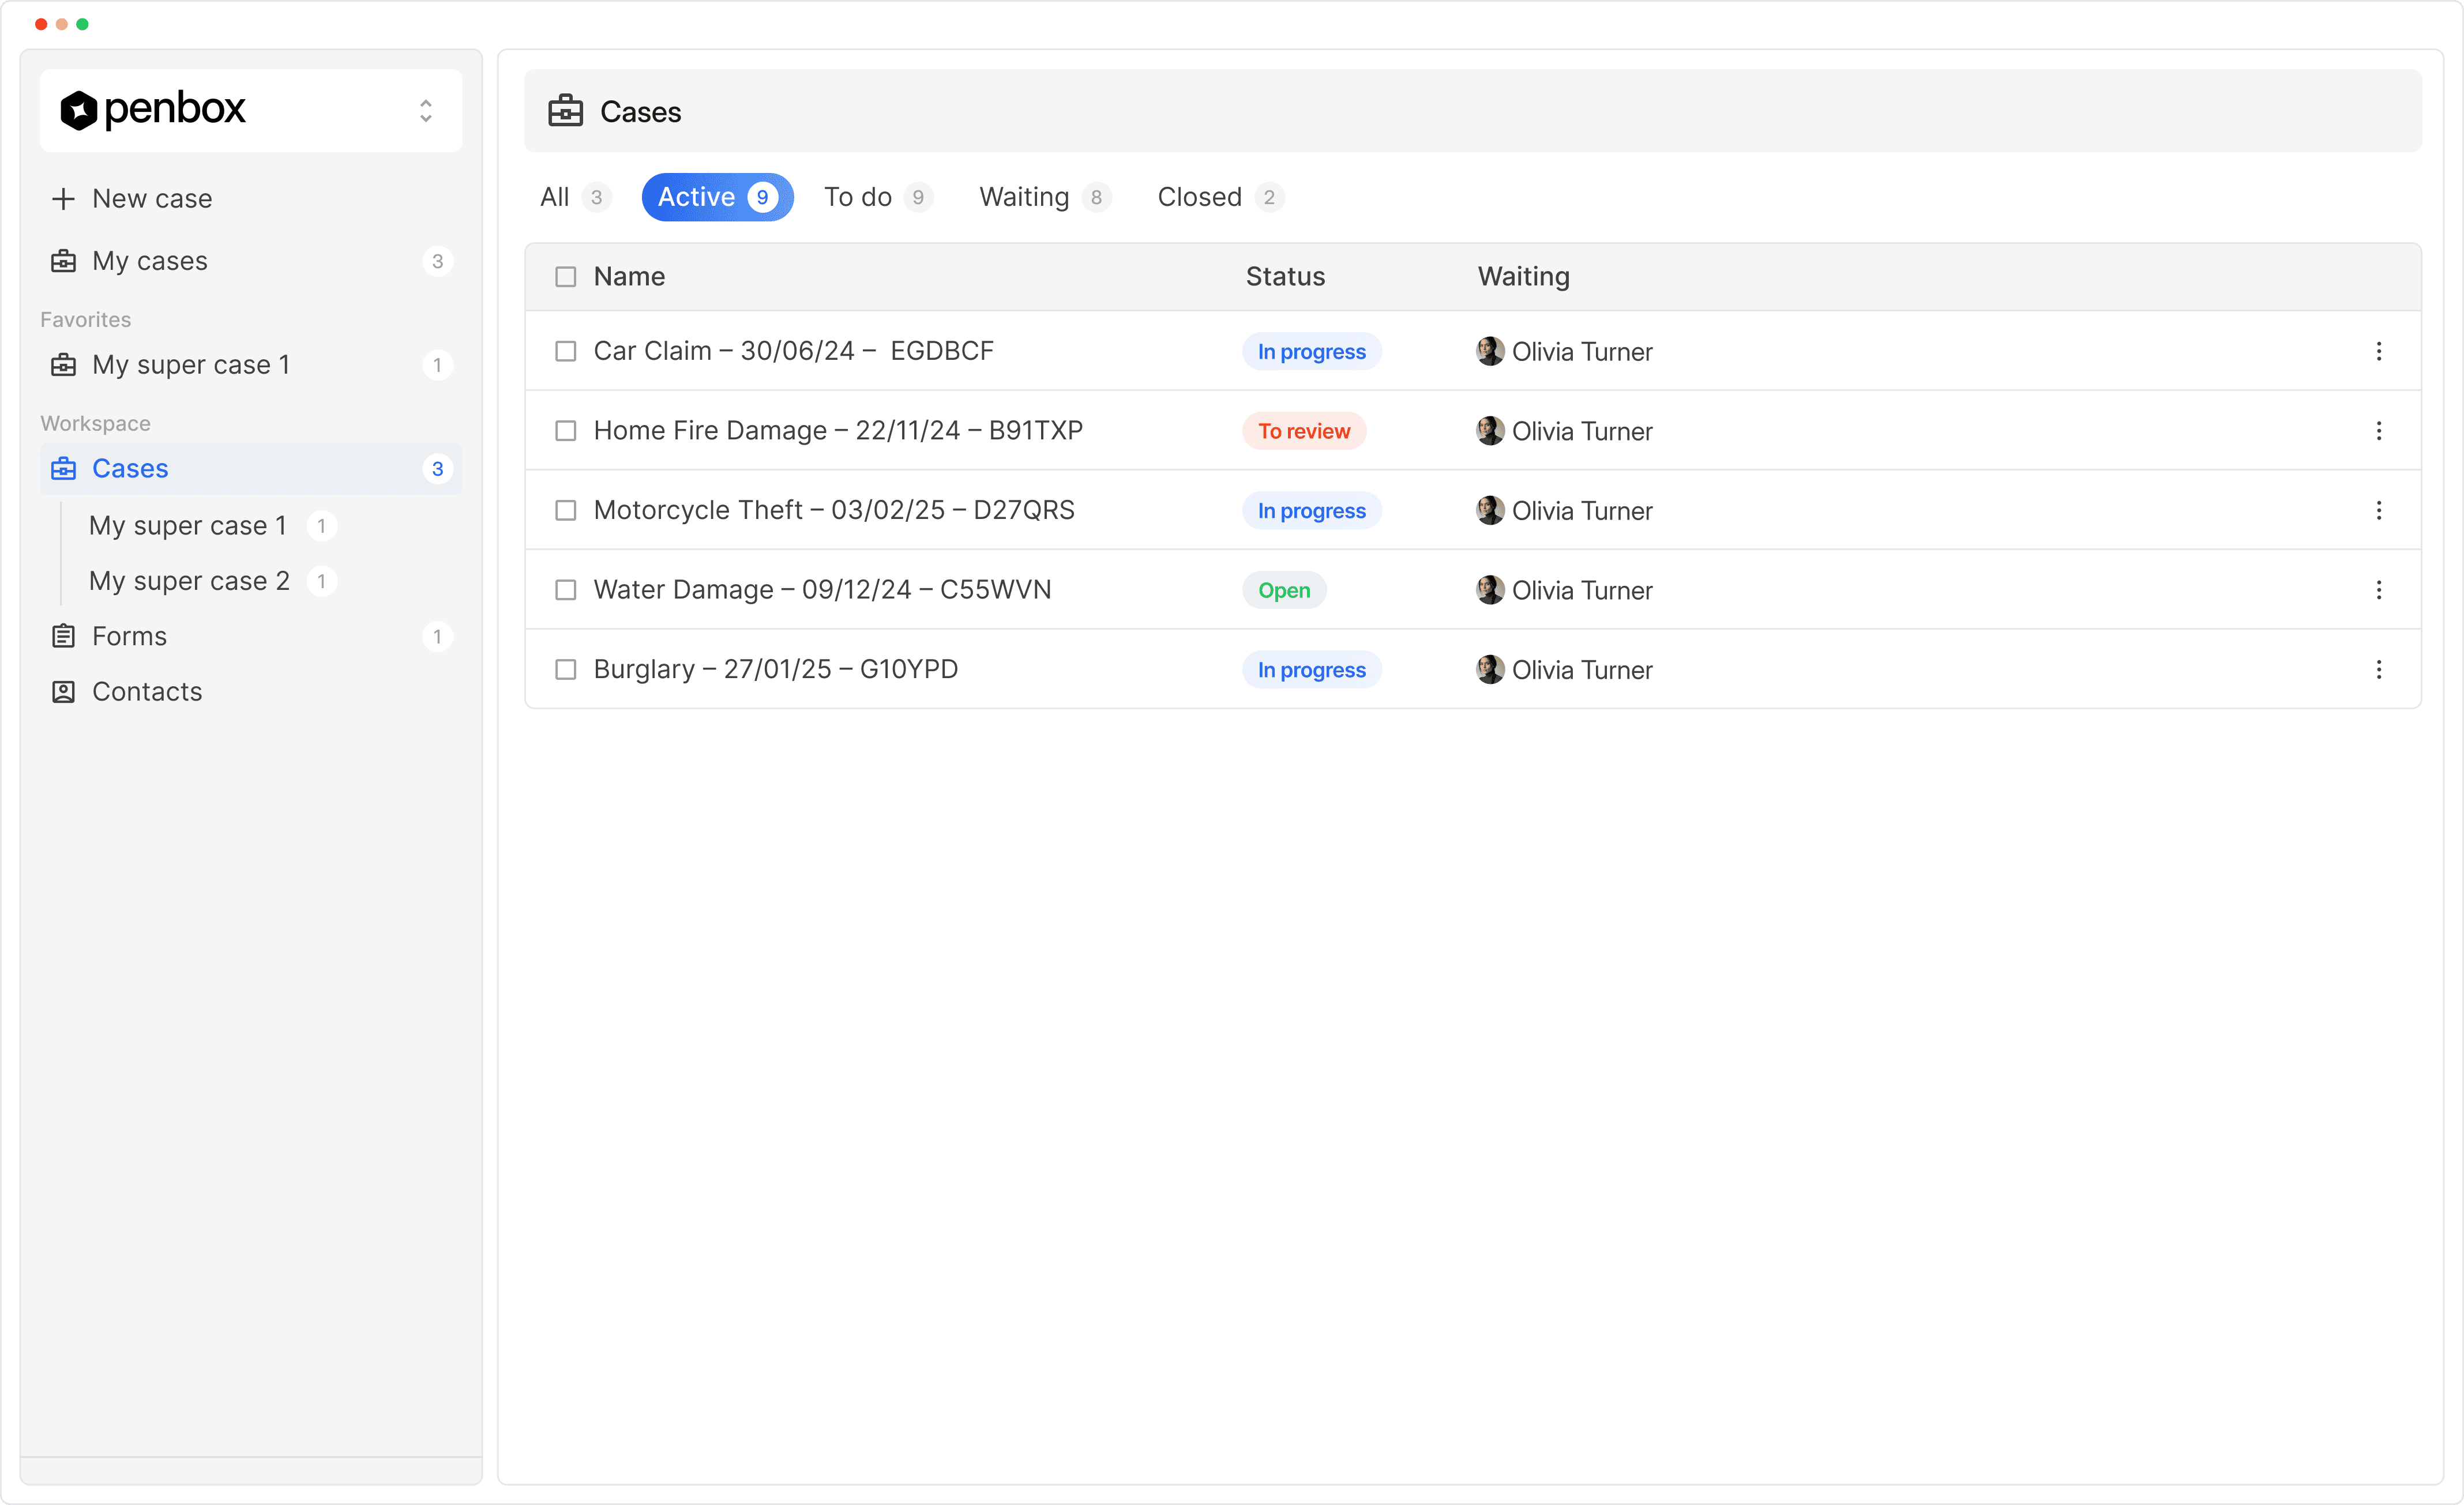Viewport: 2464px width, 1505px height.
Task: Click the briefcase icon next to My cases
Action: pos(63,261)
